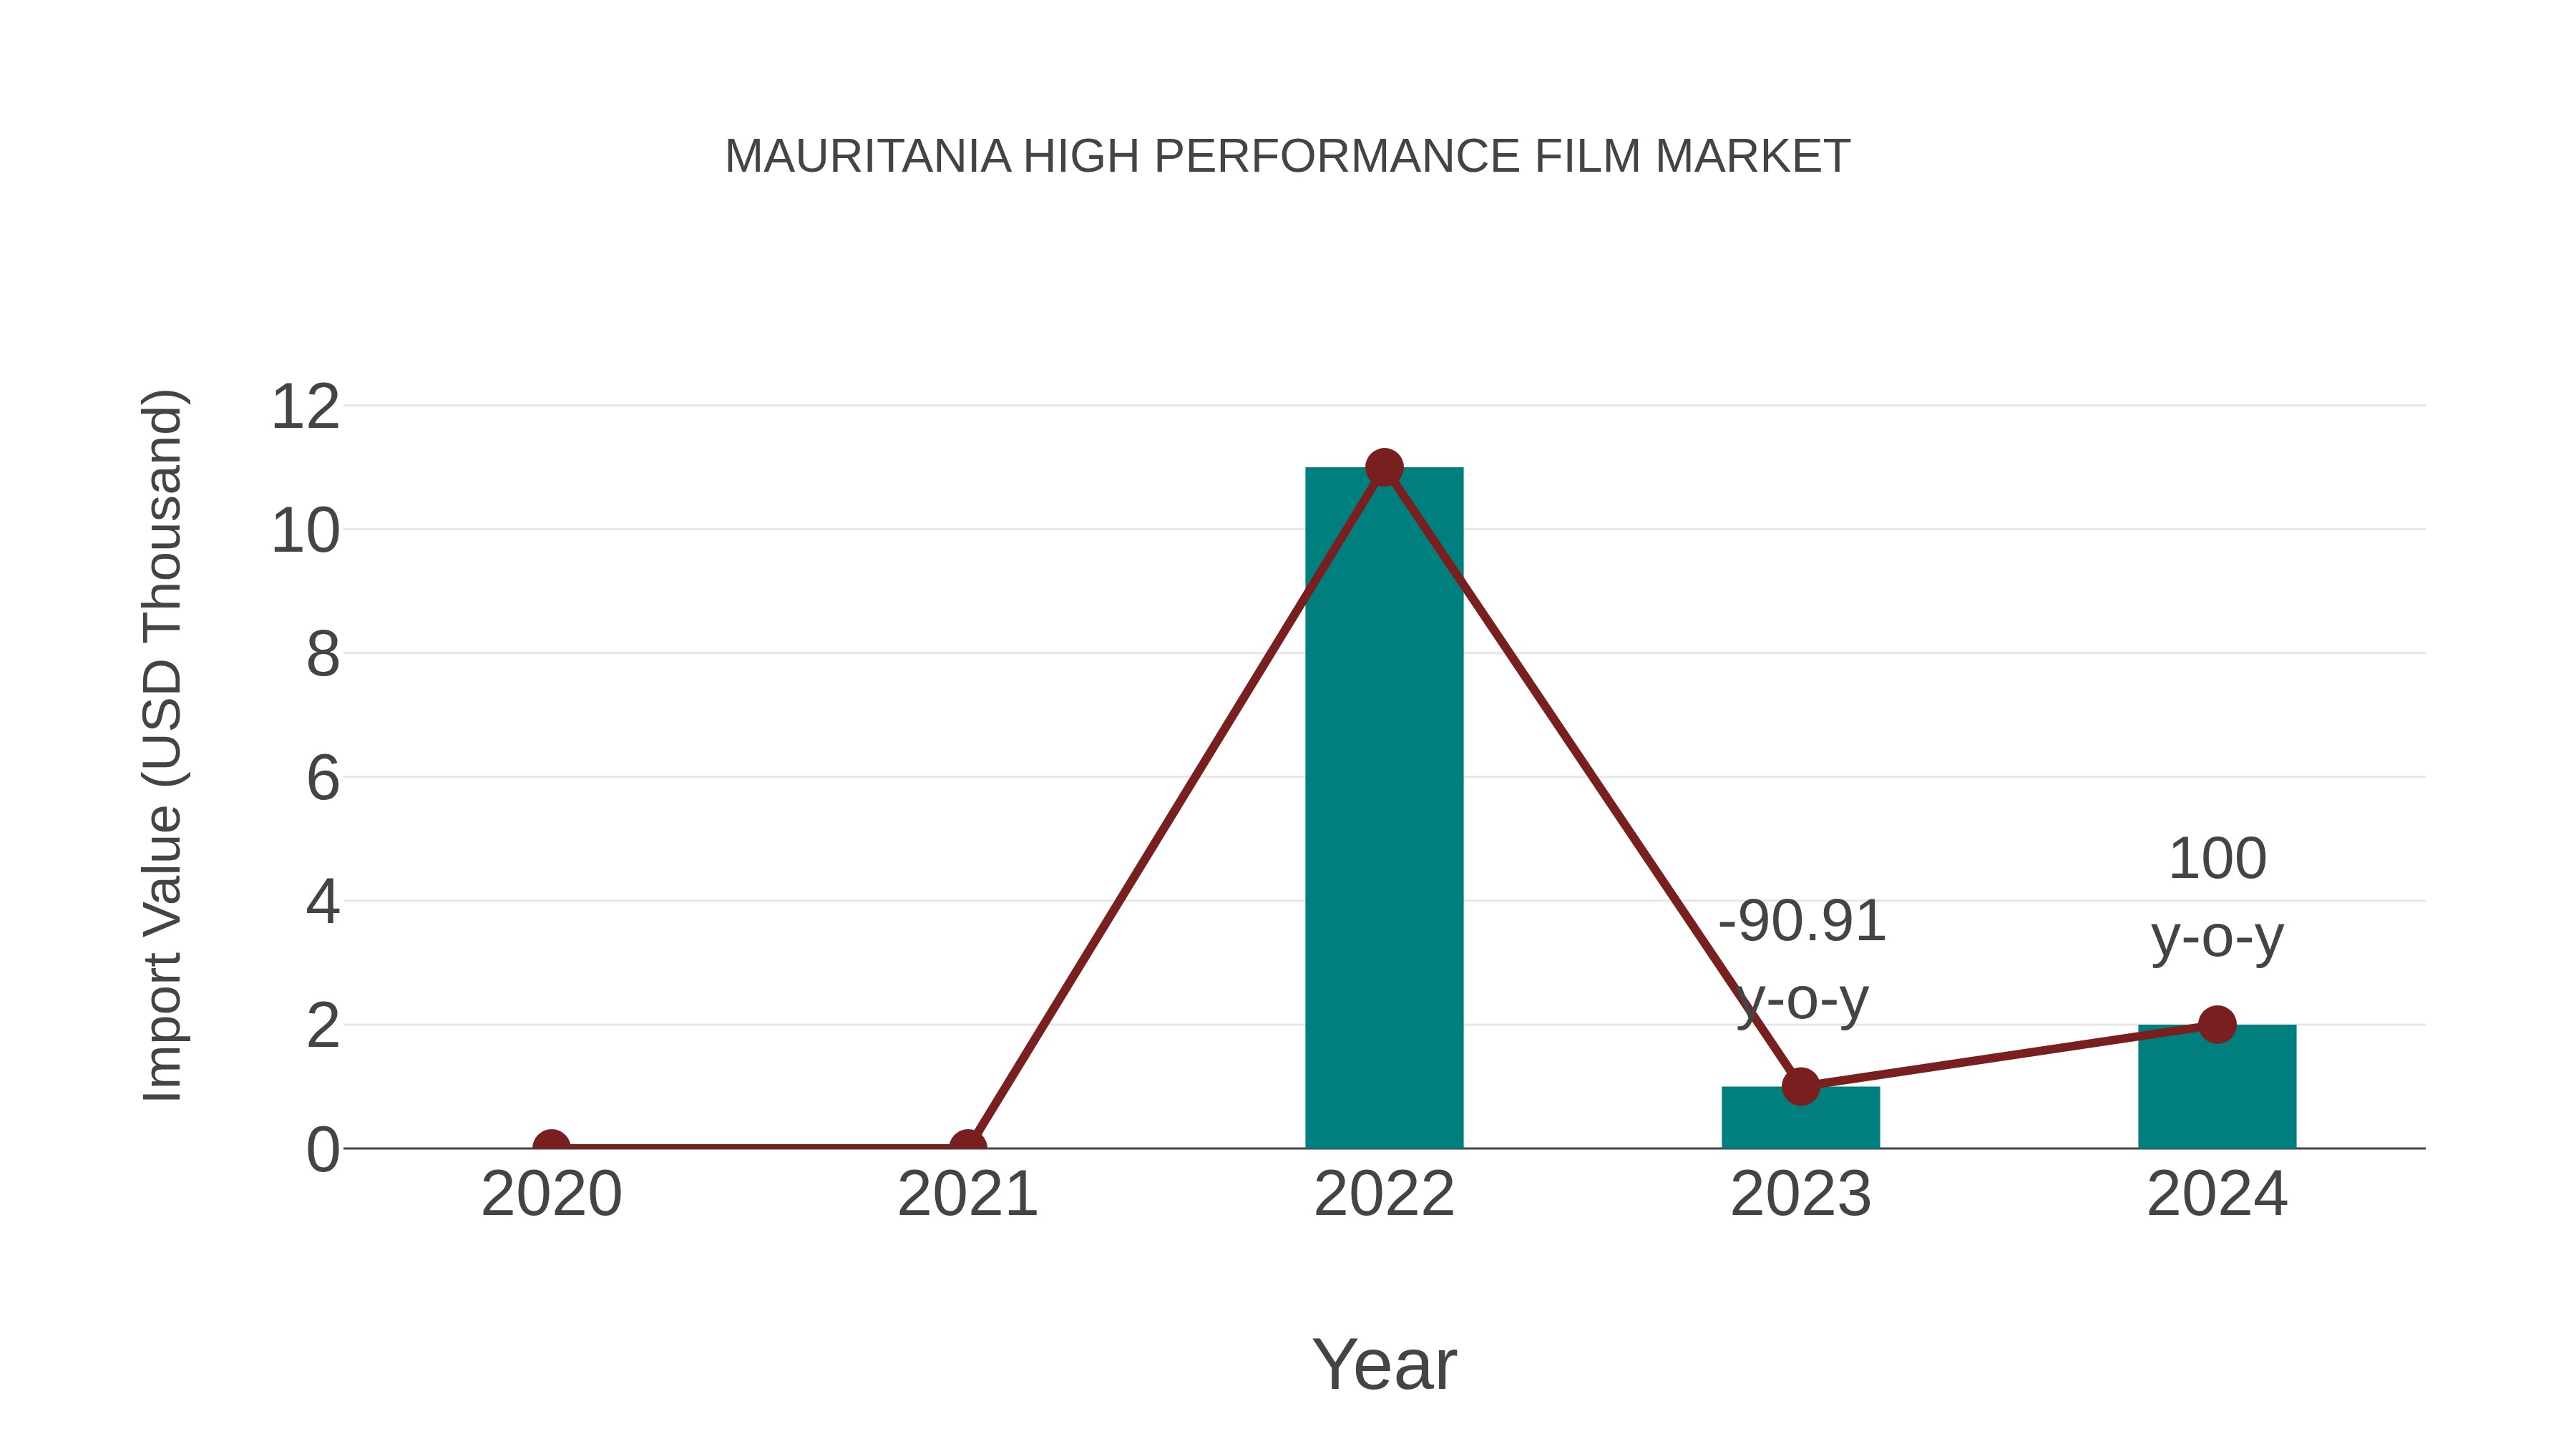Click the 2023 line marker dot
Screen dimensions: 2576x1449
point(1800,1086)
